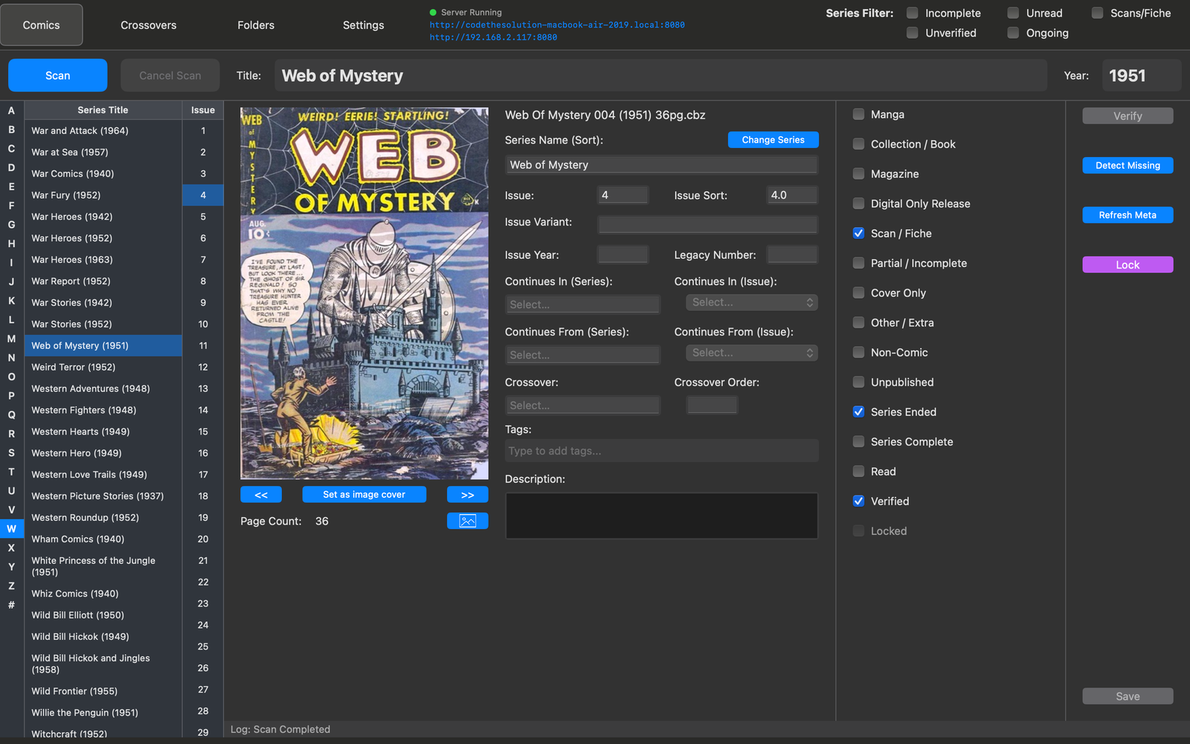Select series Weird Terror (1952)
1190x744 pixels.
[103, 368]
